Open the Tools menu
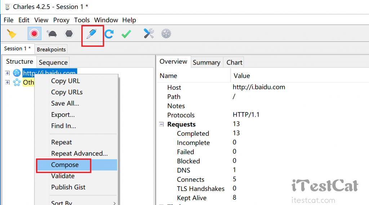Viewport: 369px width, 205px height. click(82, 20)
